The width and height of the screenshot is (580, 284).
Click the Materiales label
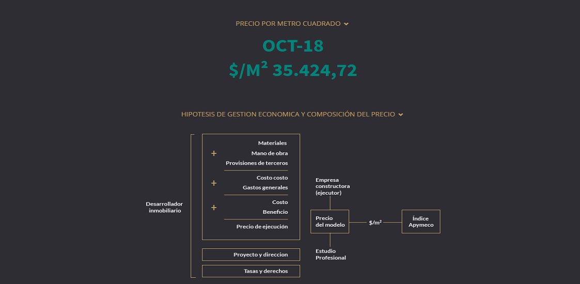coord(272,143)
